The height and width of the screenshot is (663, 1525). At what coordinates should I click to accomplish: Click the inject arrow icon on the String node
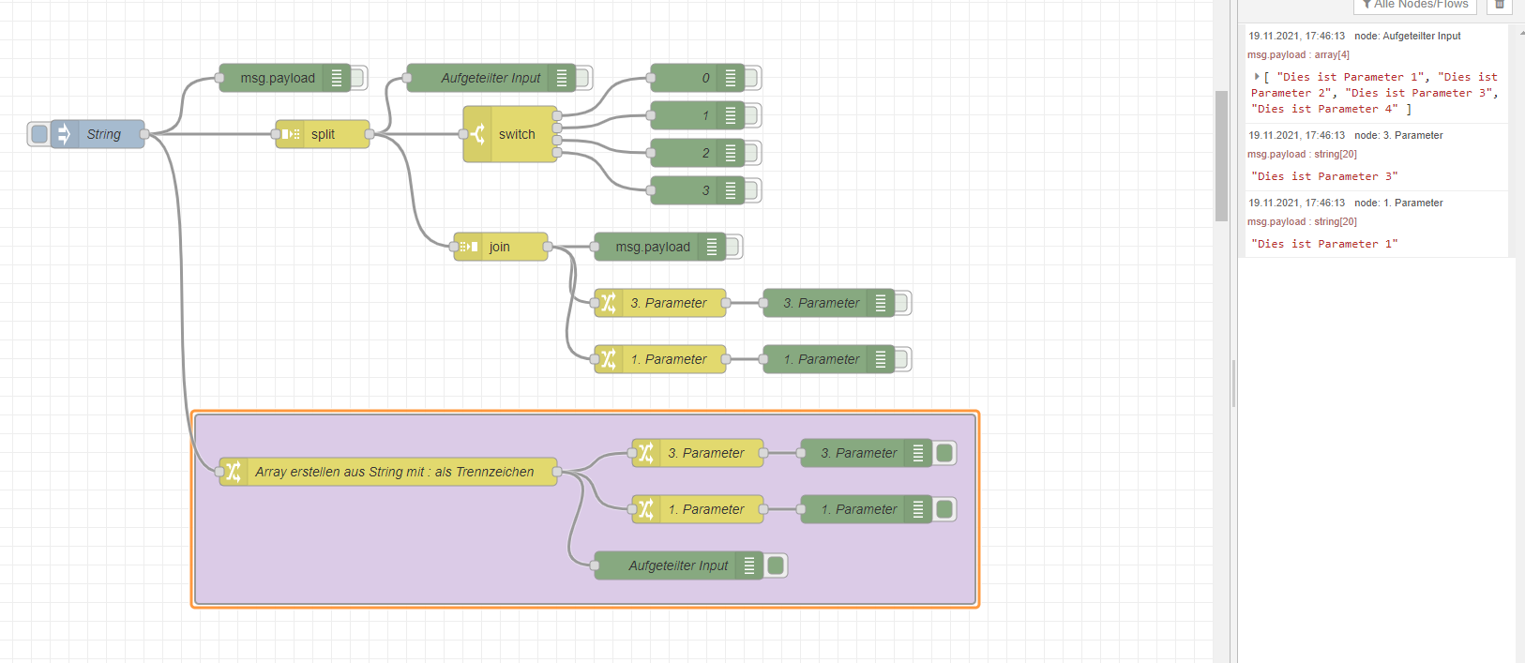(65, 134)
